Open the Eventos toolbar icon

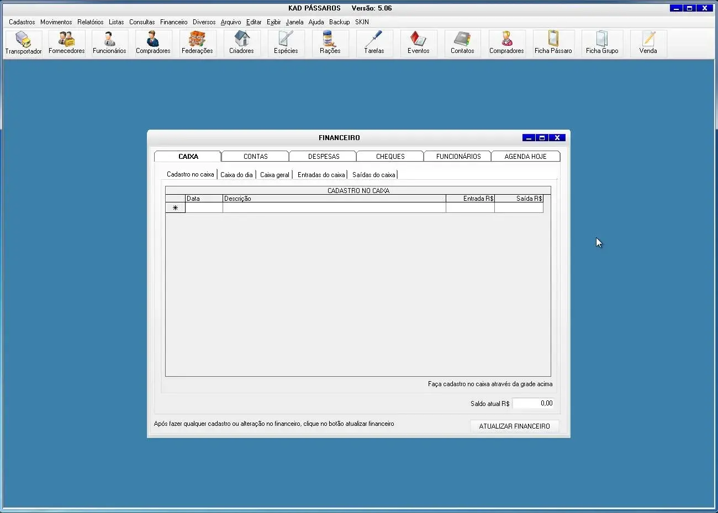pyautogui.click(x=418, y=43)
